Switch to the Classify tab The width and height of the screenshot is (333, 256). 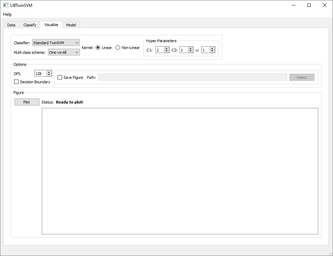30,25
